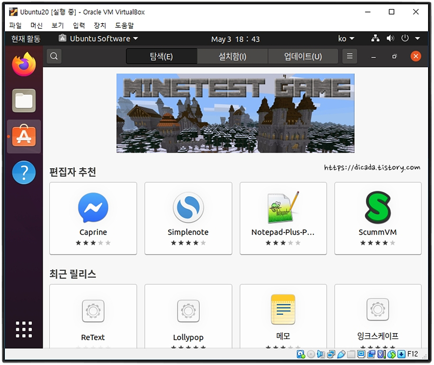434x365 pixels.
Task: Click the Caprine star rating
Action: 93,243
